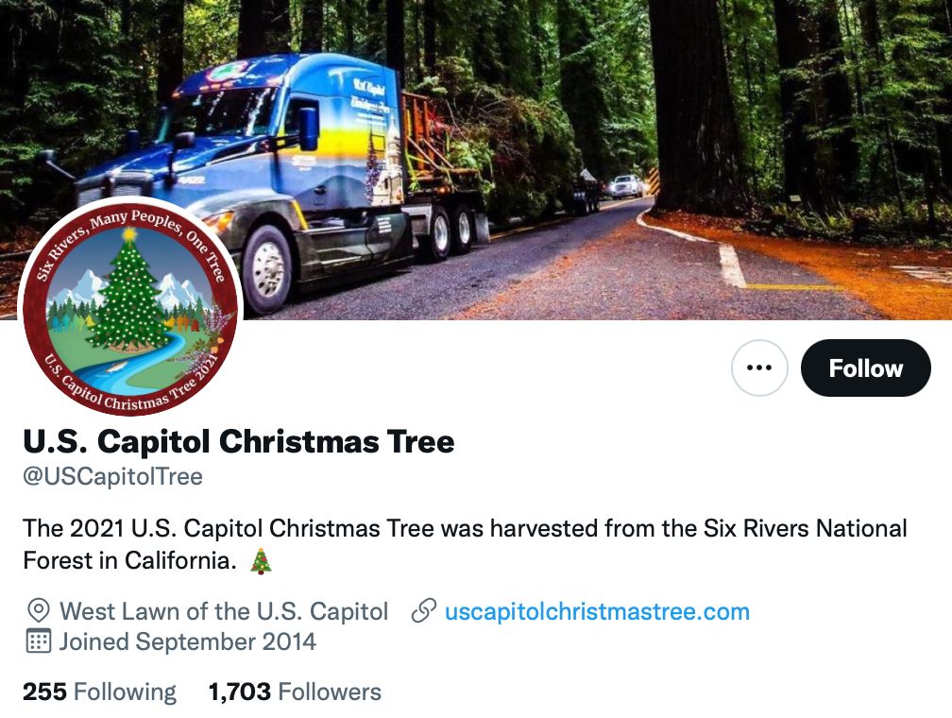This screenshot has height=718, width=952.
Task: Click the blue truck cab in banner
Action: click(x=283, y=161)
